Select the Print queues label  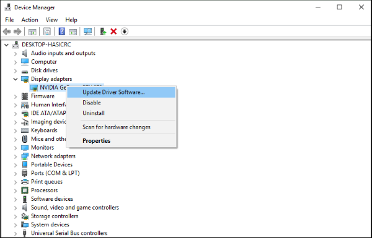[x=46, y=182]
